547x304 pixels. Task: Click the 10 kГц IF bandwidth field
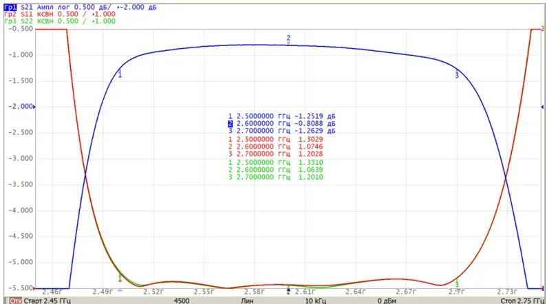[316, 301]
